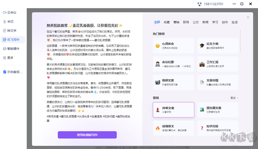Image resolution: width=258 pixels, height=149 pixels.
Task: Select 会记 microphone sidebar item
Action: (x=10, y=22)
